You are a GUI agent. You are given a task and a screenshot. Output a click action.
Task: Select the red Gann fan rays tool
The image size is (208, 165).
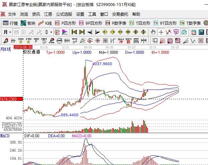[x=163, y=41]
